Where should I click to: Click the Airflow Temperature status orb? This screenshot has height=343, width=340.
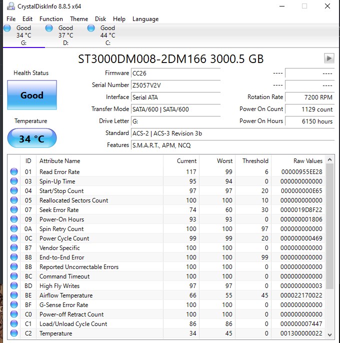tap(14, 295)
